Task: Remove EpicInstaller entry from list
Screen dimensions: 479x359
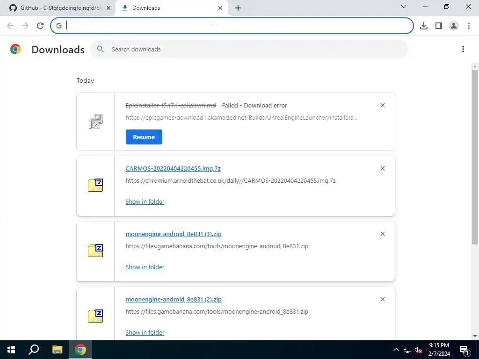Action: click(x=383, y=105)
